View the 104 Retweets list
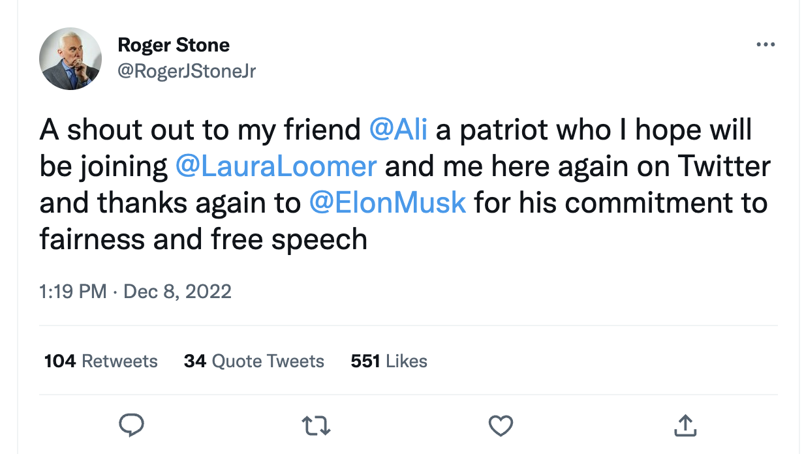The image size is (804, 454). (x=101, y=361)
